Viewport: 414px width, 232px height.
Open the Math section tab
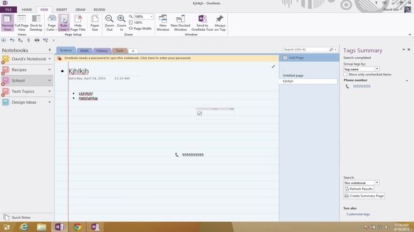(x=85, y=50)
